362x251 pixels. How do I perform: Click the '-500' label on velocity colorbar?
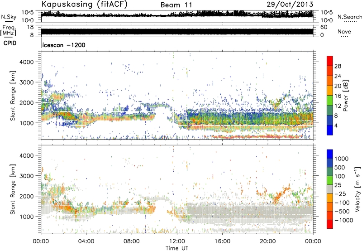342,212
